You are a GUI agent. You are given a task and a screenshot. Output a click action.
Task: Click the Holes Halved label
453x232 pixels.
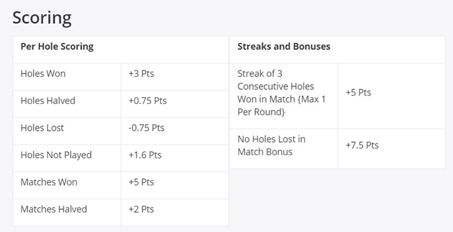[x=48, y=101]
